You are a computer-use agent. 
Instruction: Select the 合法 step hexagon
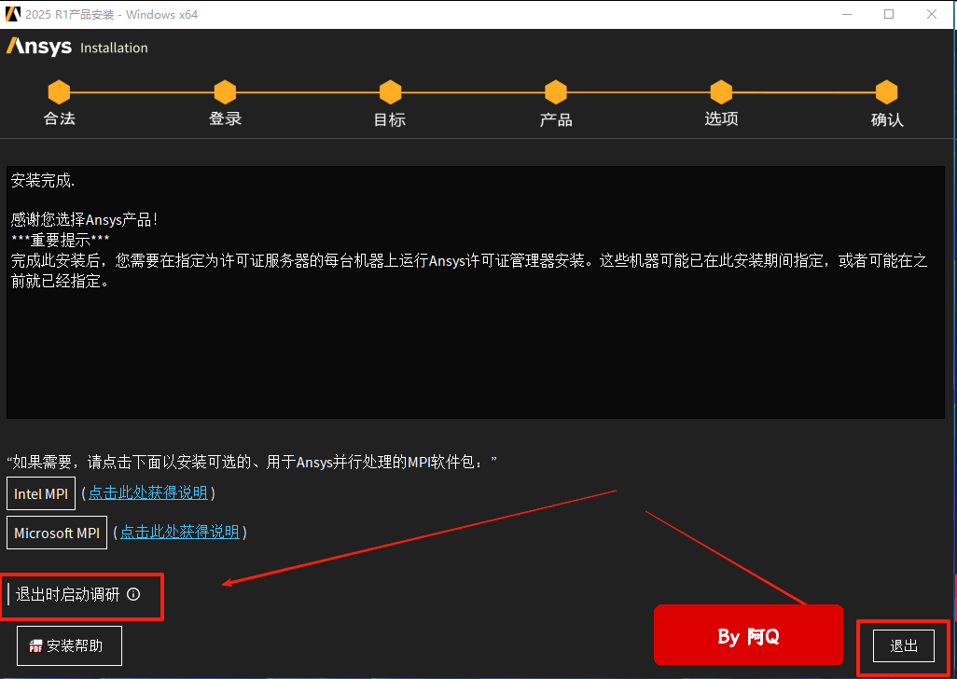pyautogui.click(x=59, y=92)
